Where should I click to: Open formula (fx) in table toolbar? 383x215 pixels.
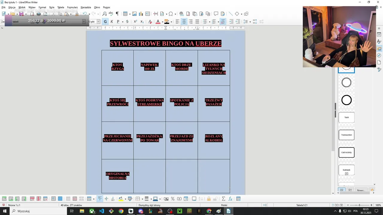[230, 199]
